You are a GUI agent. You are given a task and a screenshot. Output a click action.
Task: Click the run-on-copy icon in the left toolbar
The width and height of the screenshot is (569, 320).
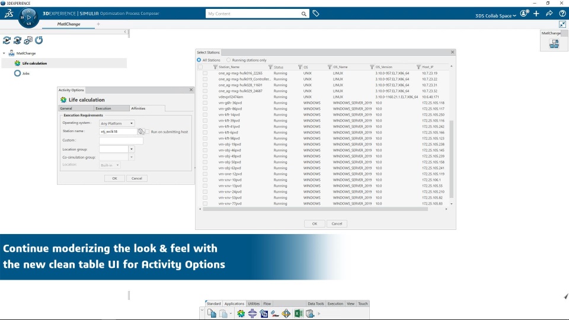[28, 40]
